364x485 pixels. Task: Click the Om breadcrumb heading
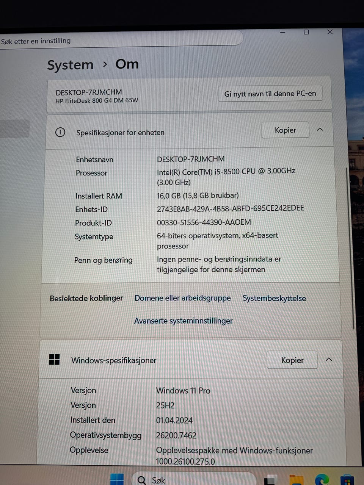coord(127,64)
